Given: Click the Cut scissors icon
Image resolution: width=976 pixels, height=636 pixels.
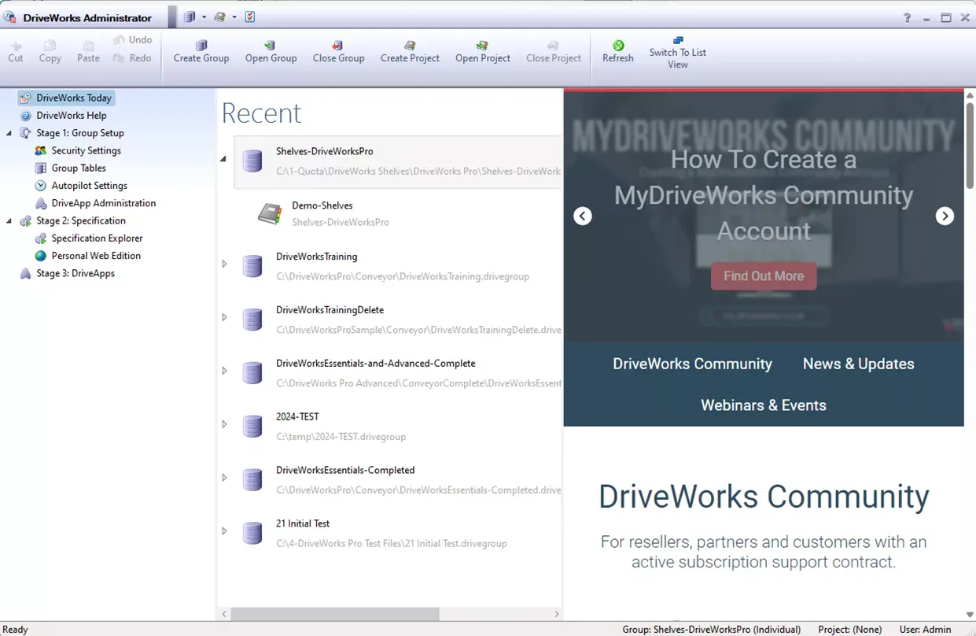Looking at the screenshot, I should pos(16,46).
